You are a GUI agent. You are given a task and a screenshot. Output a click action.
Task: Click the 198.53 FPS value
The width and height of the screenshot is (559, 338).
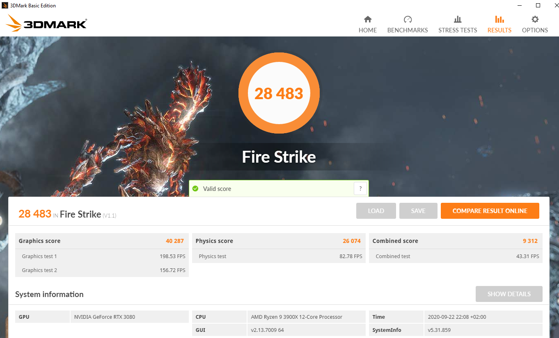pyautogui.click(x=172, y=256)
